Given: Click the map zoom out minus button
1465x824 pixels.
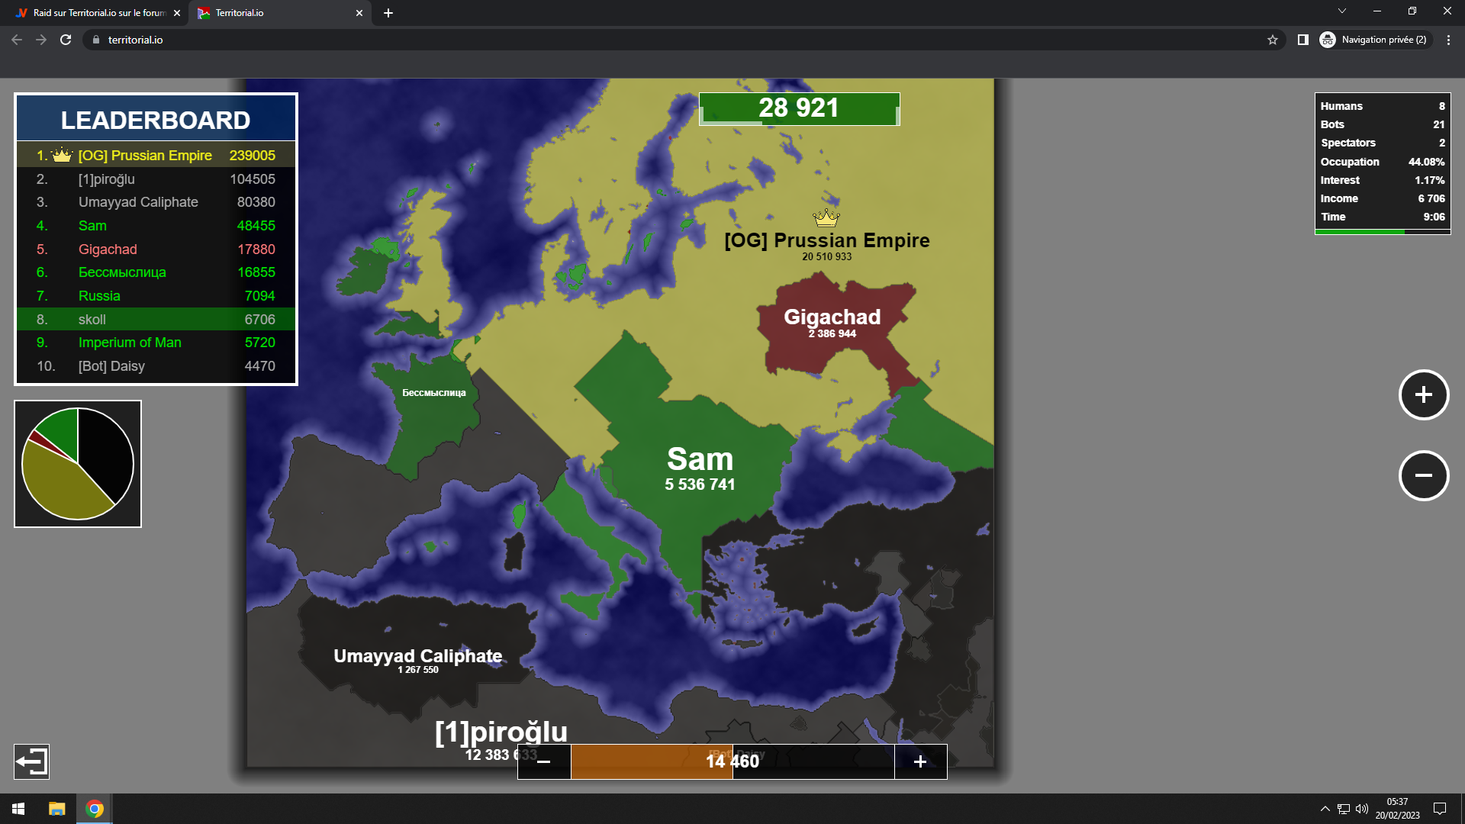Looking at the screenshot, I should click(1423, 475).
